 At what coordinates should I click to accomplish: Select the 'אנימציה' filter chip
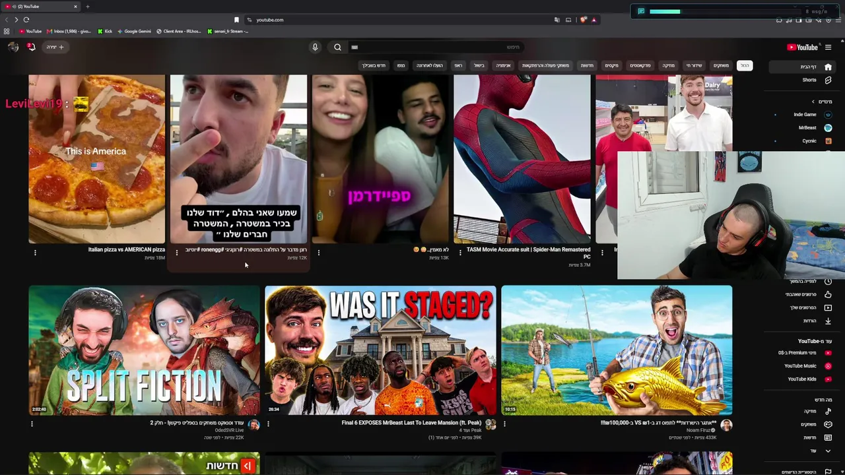pos(503,65)
